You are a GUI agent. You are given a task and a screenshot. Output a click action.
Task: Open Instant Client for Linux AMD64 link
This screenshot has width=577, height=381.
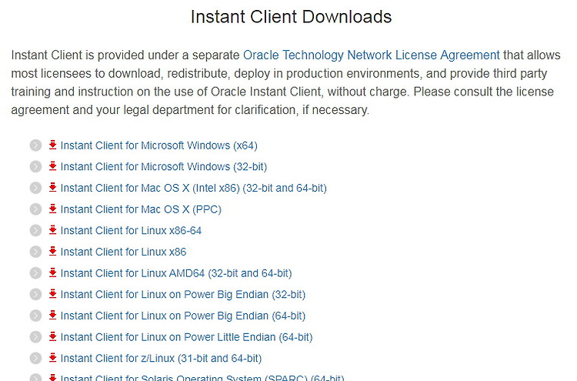click(x=176, y=273)
